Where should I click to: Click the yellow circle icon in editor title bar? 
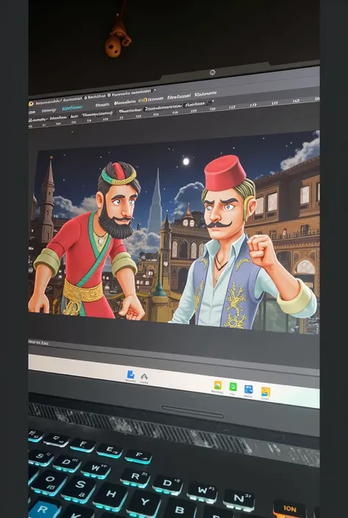(32, 104)
